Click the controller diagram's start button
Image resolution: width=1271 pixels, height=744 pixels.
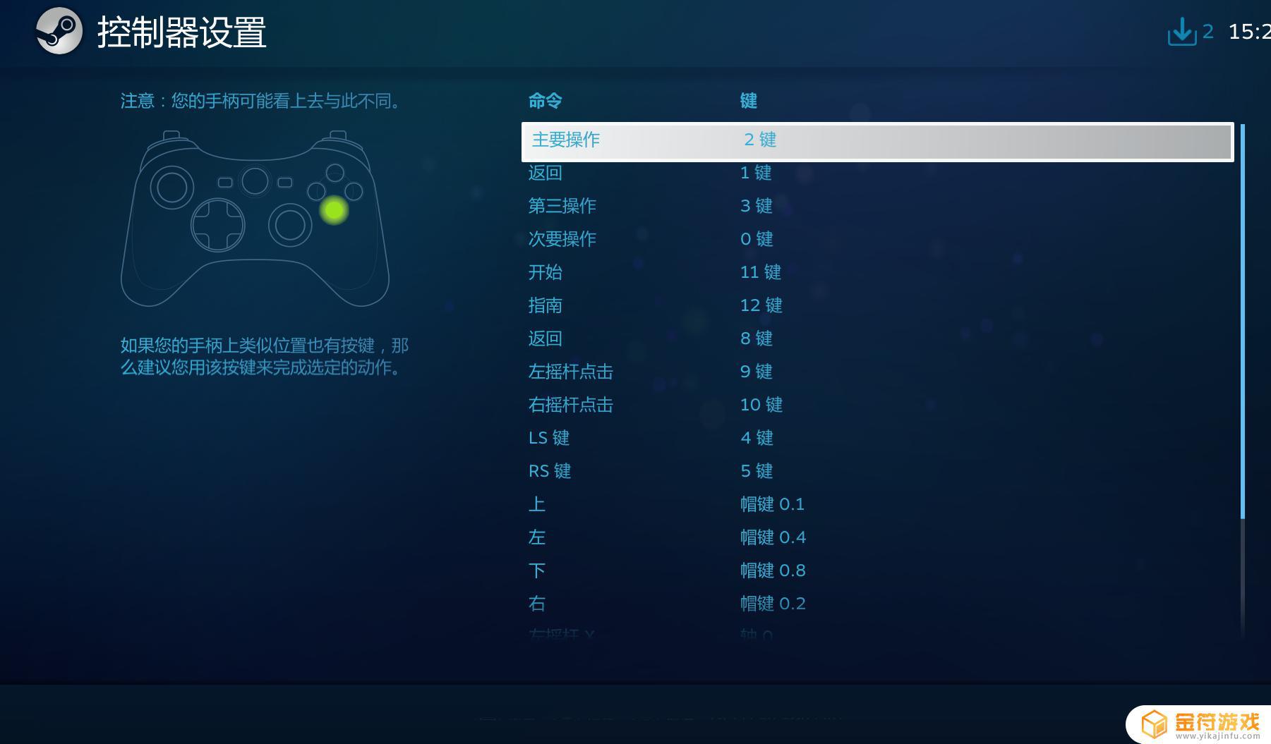coord(285,183)
